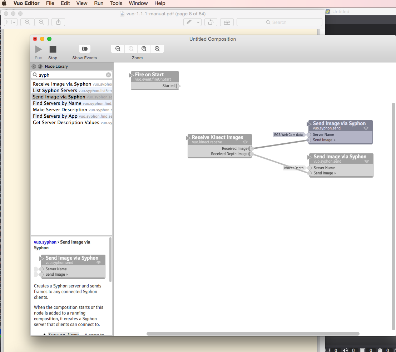
Task: Open the Vuo Editor menu
Action: click(26, 3)
